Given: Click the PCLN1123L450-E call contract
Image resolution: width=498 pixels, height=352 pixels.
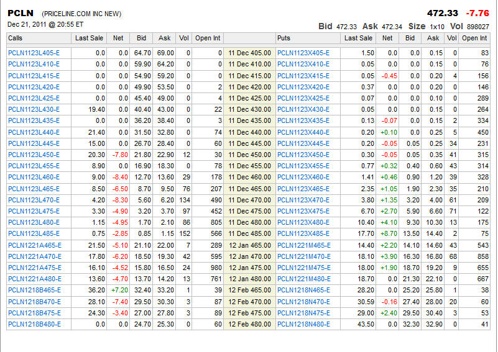Looking at the screenshot, I should (x=34, y=155).
